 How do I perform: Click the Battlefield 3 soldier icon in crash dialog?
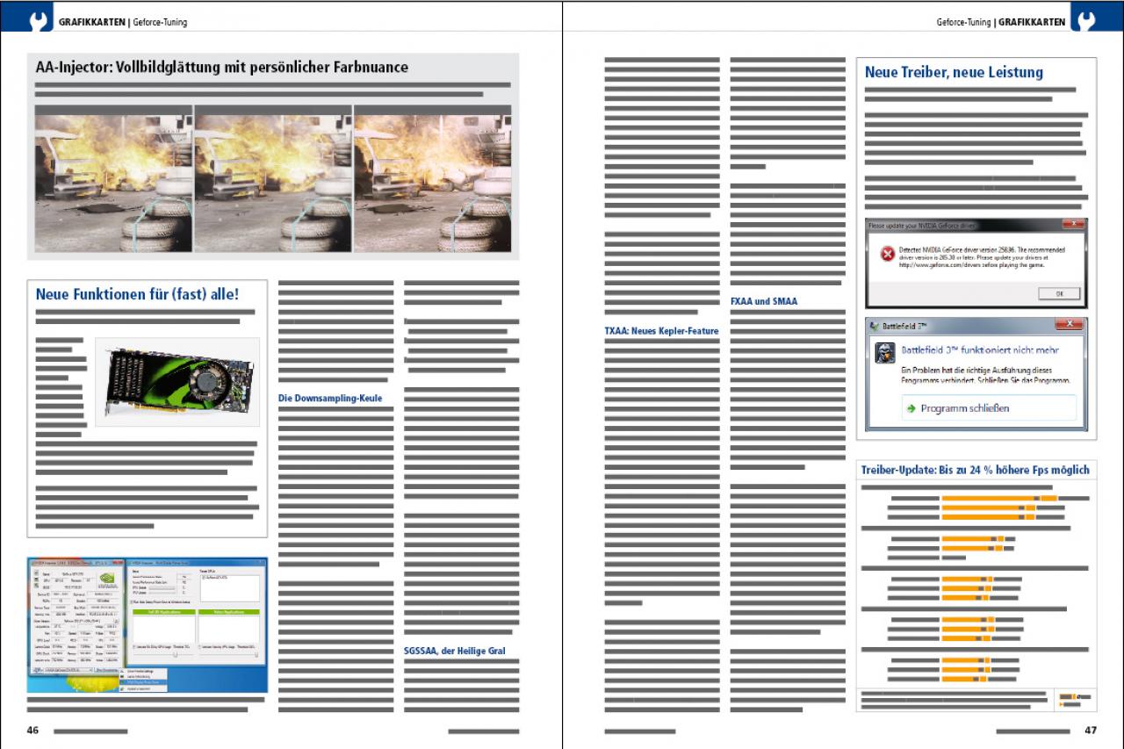pyautogui.click(x=886, y=353)
